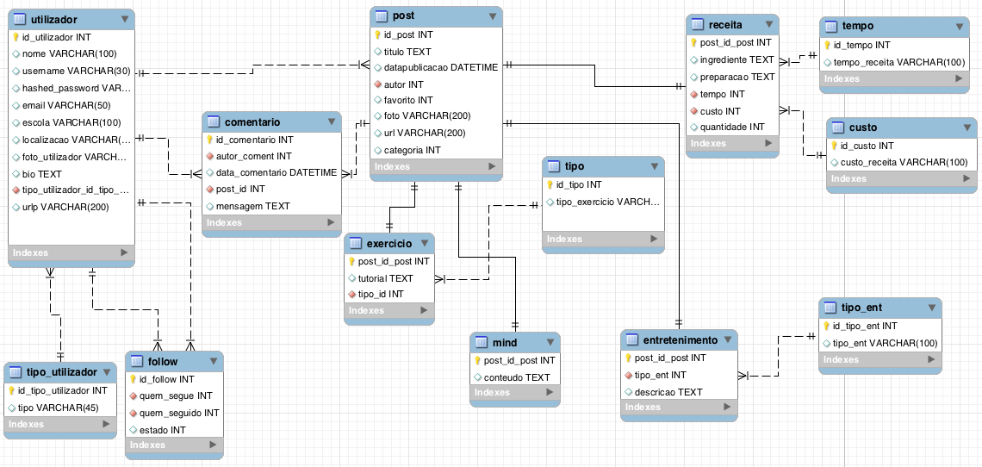Select the tutorial TEXT column in exercicio
Viewport: 982px width, 467px height.
[x=385, y=278]
